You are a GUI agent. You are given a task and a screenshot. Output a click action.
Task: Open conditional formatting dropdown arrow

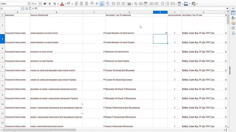click(x=197, y=4)
